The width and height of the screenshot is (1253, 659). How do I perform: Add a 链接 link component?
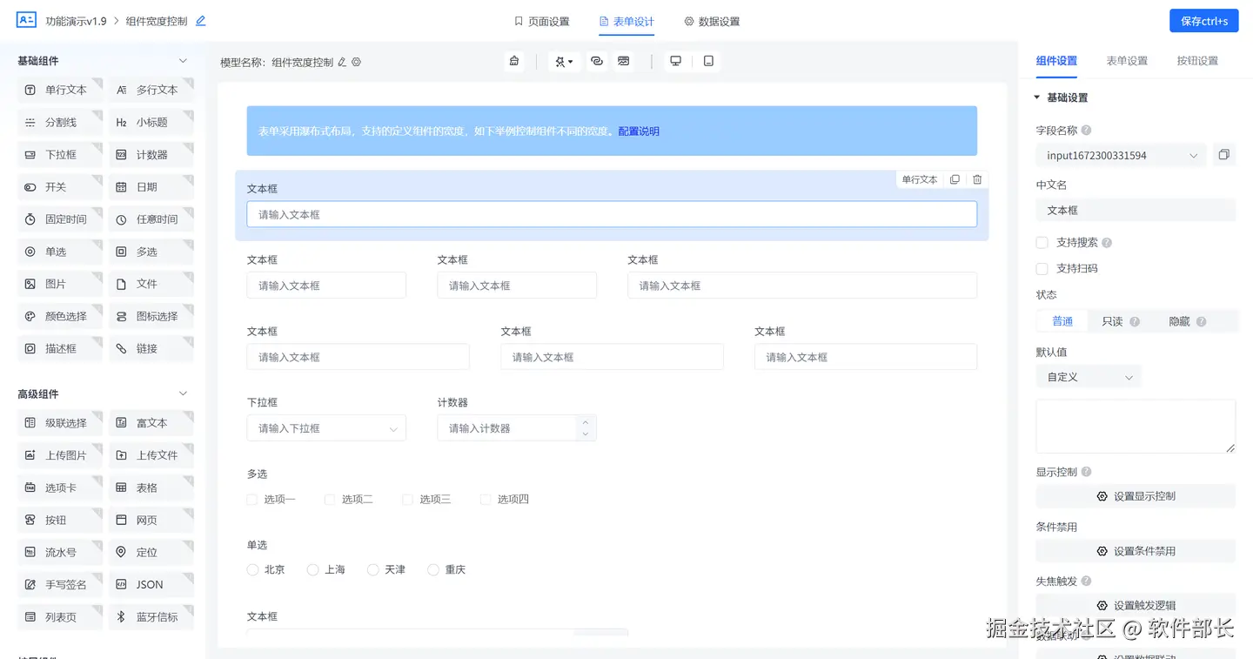(151, 348)
